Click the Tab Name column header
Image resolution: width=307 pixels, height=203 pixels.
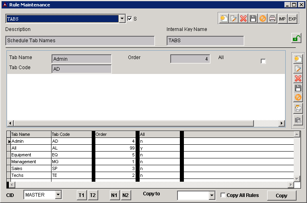(31, 134)
